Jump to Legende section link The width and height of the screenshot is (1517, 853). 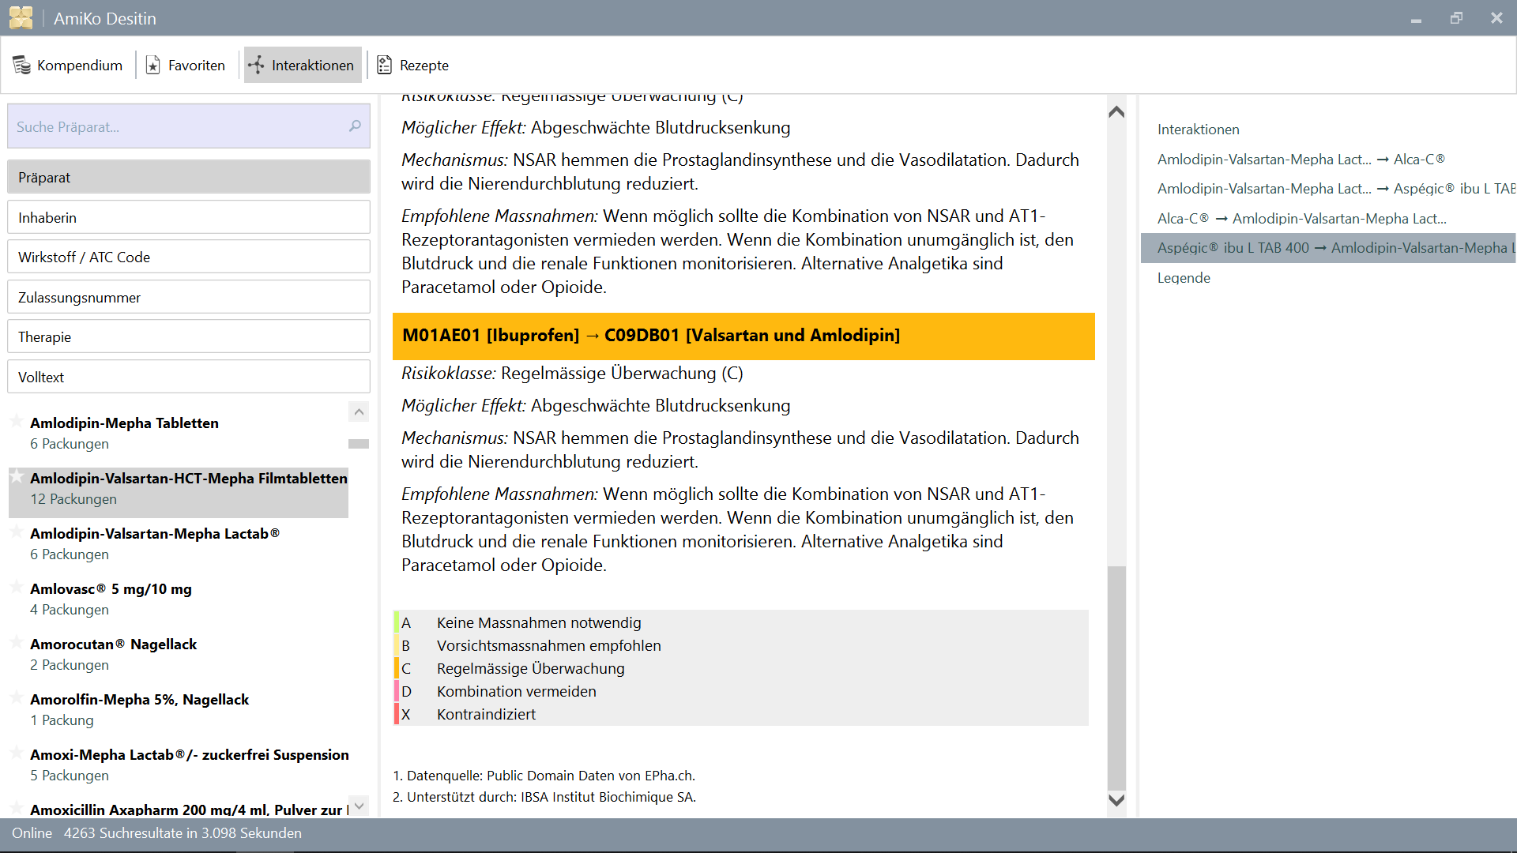click(1184, 278)
